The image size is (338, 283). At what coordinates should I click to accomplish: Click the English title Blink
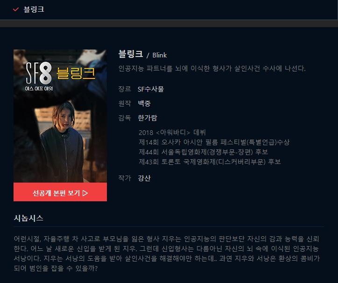coord(160,55)
